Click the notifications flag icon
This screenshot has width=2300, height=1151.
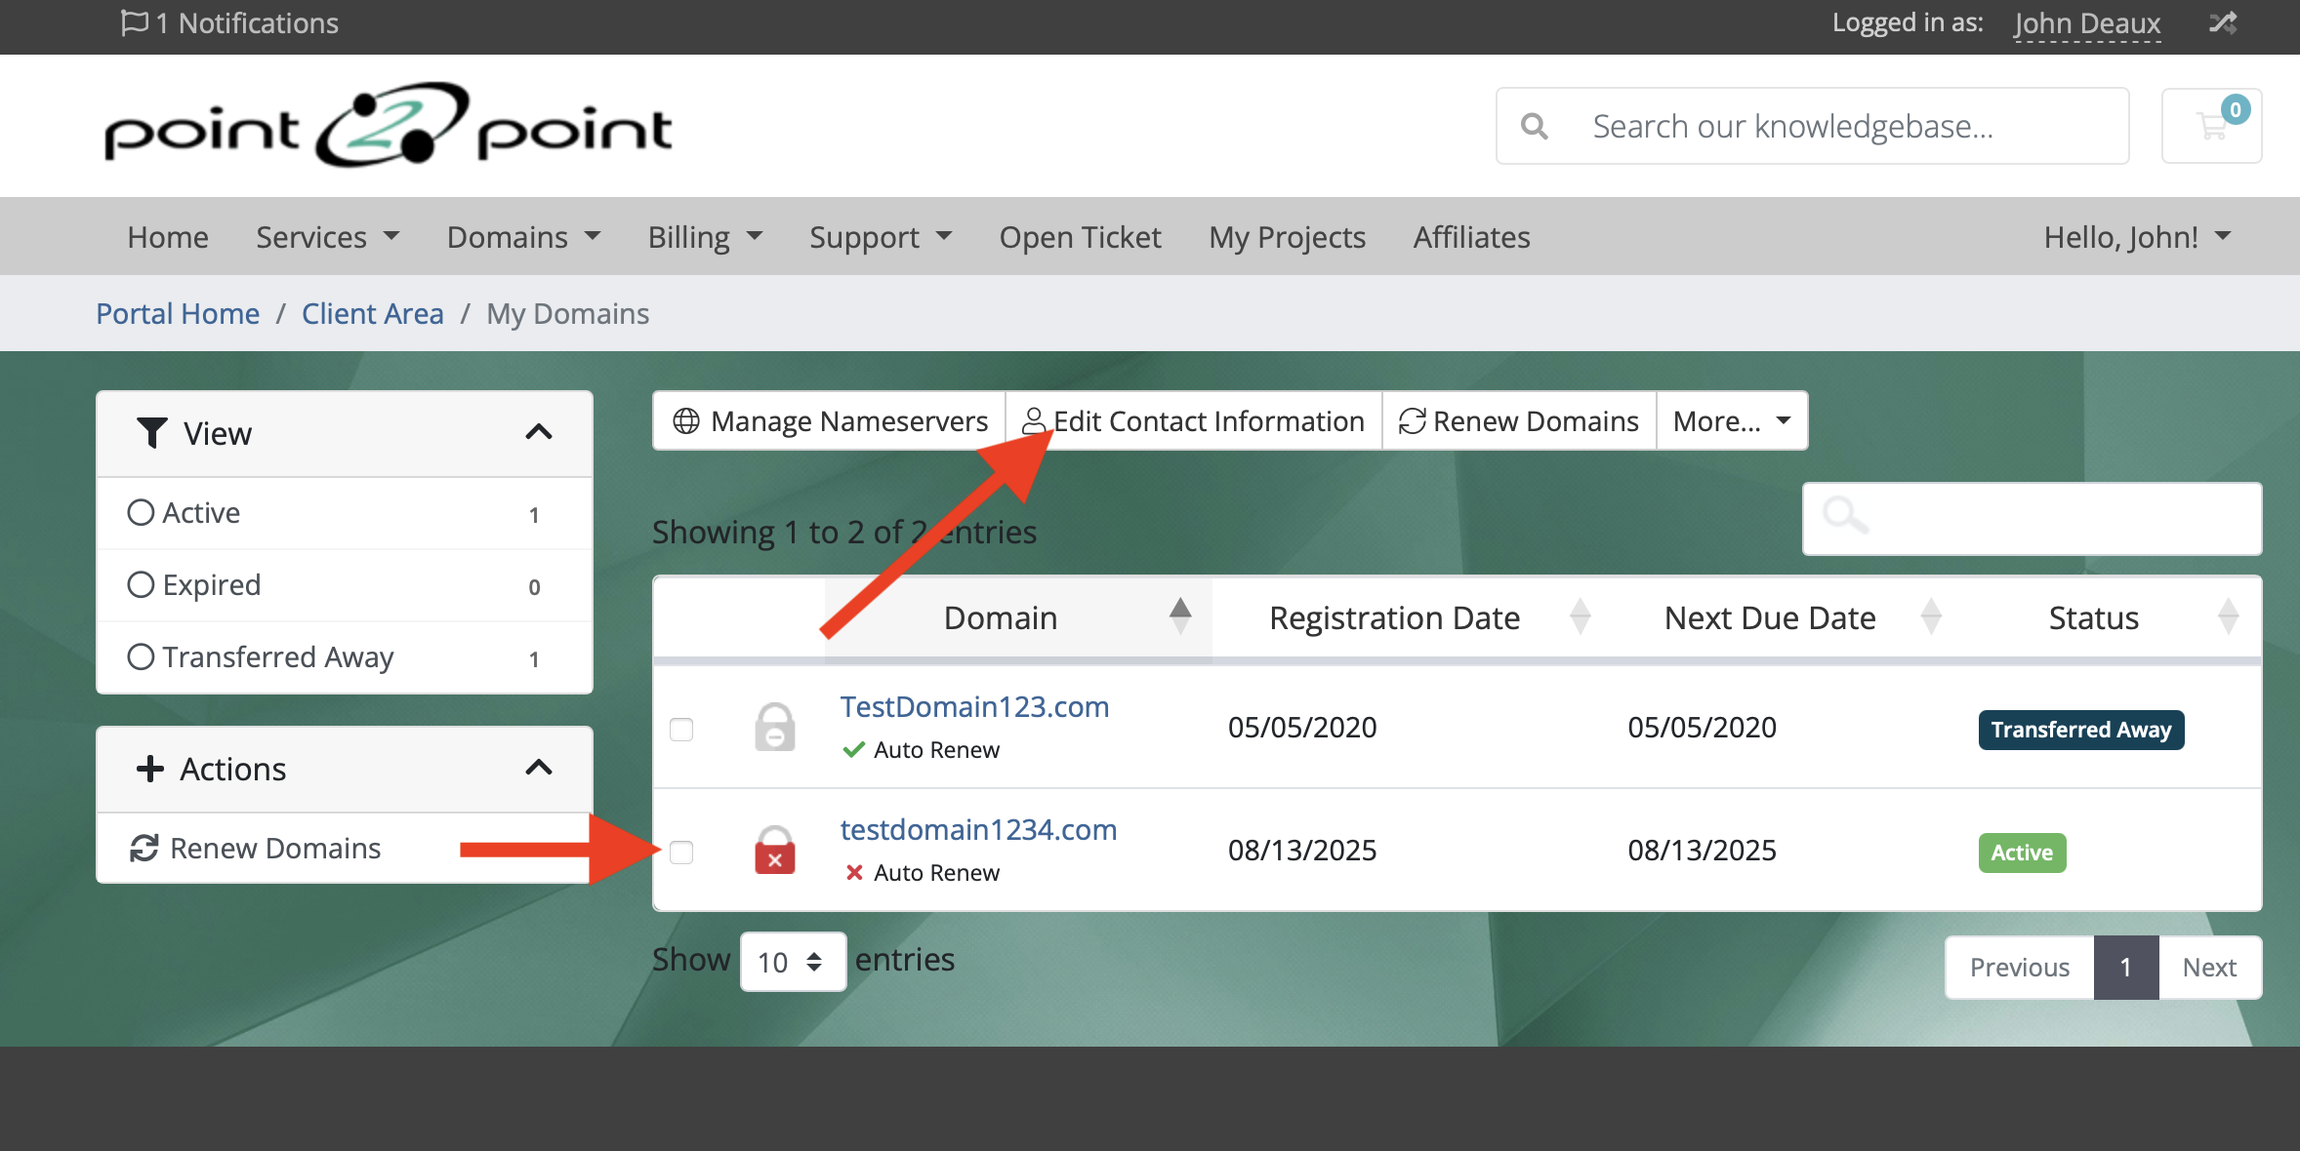[134, 22]
